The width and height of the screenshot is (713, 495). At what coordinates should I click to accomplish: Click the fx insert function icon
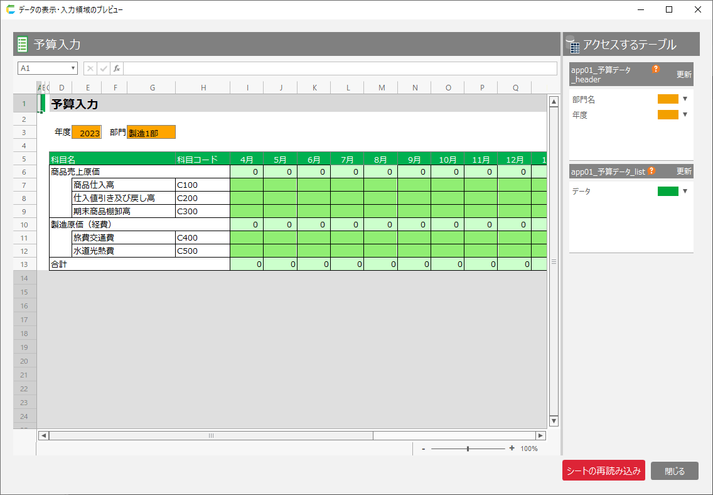pos(117,68)
